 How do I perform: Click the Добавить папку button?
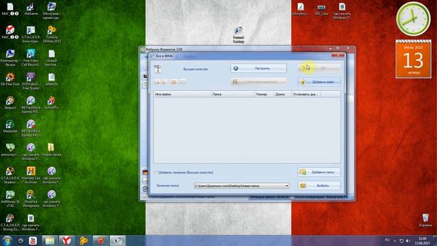(x=320, y=172)
